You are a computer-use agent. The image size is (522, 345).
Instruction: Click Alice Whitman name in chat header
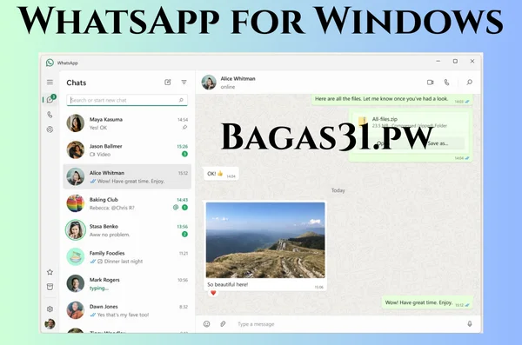click(x=238, y=78)
